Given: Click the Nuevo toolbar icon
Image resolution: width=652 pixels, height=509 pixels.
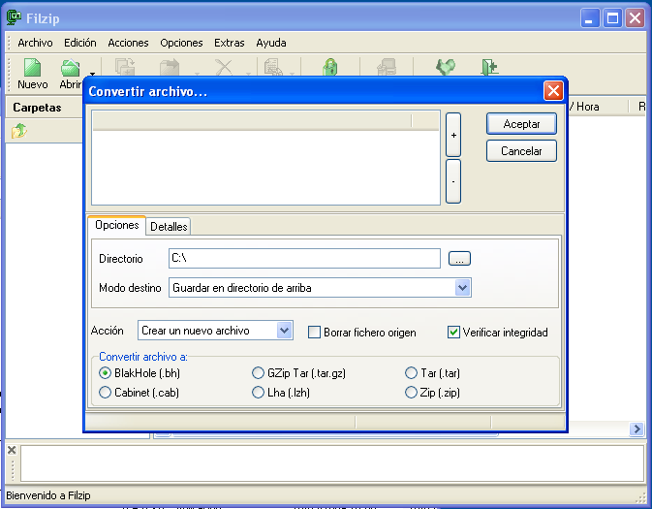Looking at the screenshot, I should pyautogui.click(x=32, y=68).
